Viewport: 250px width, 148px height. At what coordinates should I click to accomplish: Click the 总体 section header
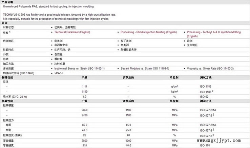[4, 23]
